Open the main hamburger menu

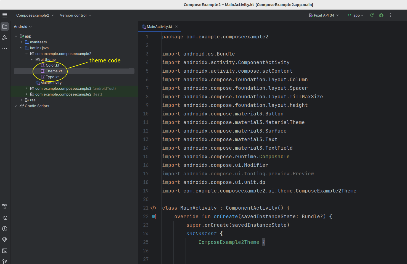coord(5,15)
